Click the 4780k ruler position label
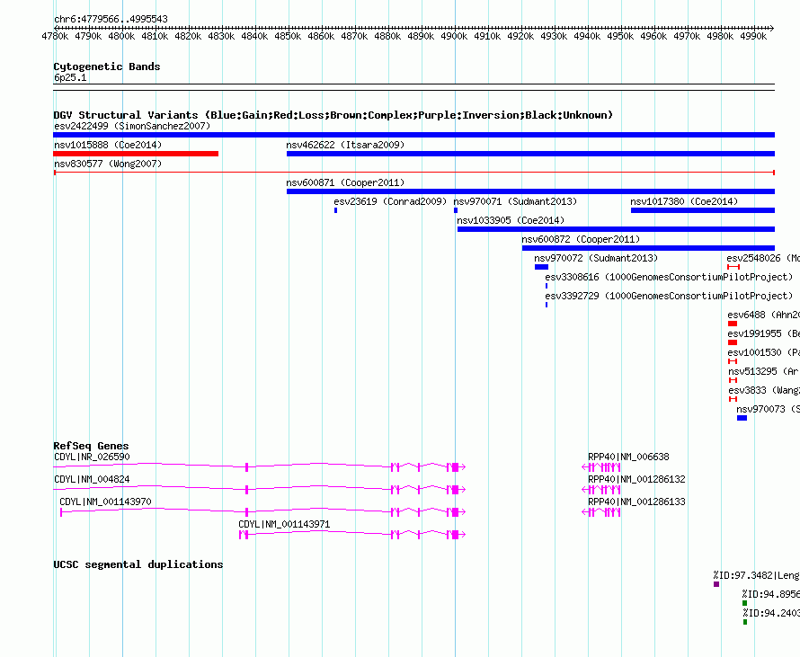This screenshot has width=800, height=657. click(x=55, y=36)
